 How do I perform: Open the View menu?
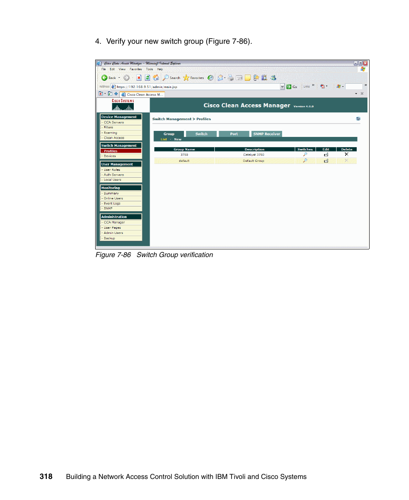coord(122,69)
